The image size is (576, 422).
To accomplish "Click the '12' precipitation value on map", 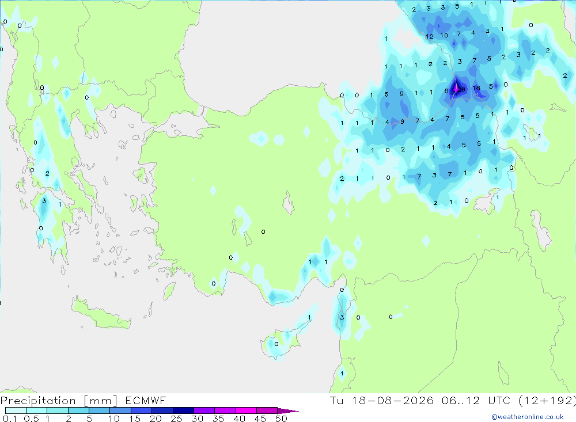I will click(430, 36).
